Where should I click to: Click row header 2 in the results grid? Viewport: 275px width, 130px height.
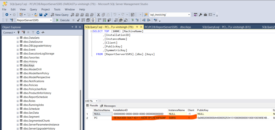(89, 118)
